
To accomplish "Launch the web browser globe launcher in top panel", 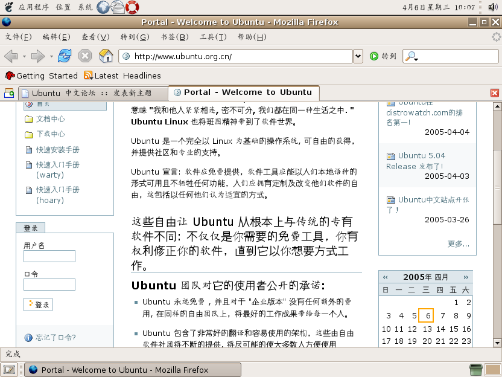I will point(103,7).
